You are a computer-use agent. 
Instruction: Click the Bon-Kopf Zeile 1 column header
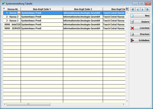(42, 9)
